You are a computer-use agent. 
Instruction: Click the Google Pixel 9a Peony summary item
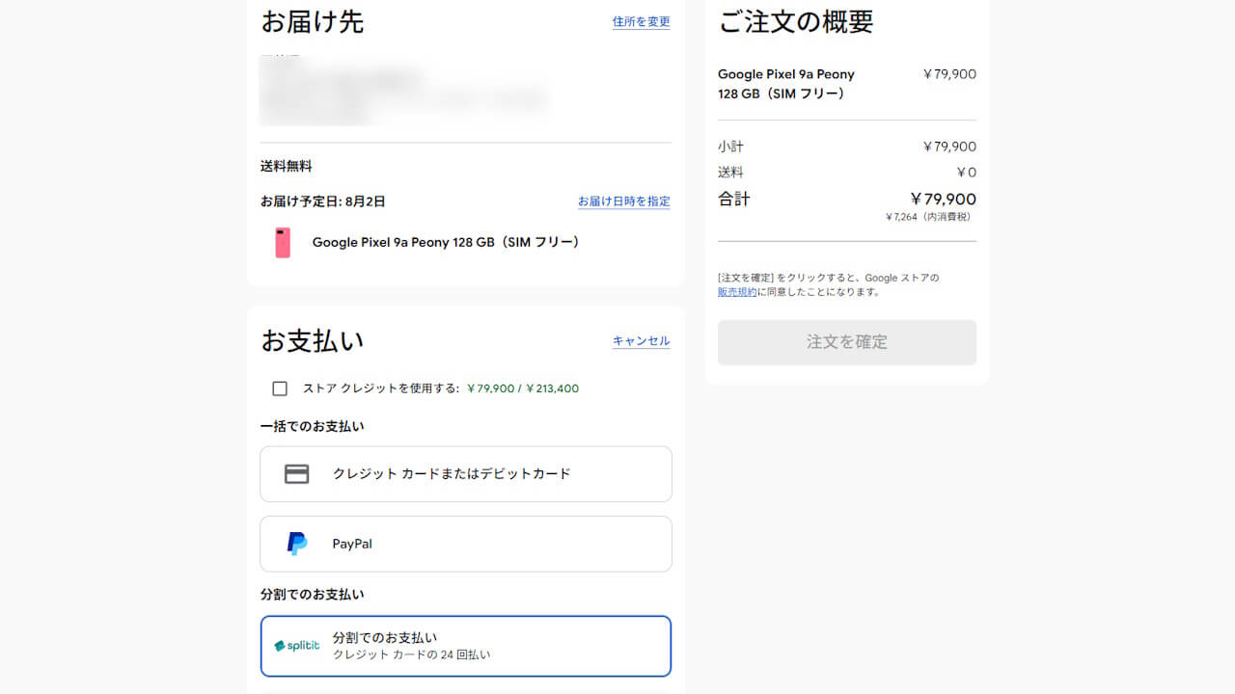pyautogui.click(x=786, y=84)
